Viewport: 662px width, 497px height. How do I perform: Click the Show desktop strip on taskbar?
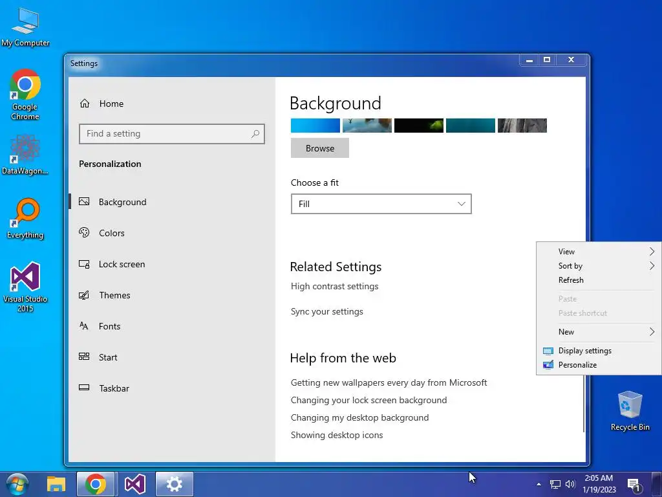tap(657, 484)
